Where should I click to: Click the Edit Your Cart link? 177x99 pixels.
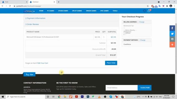coord(43,63)
